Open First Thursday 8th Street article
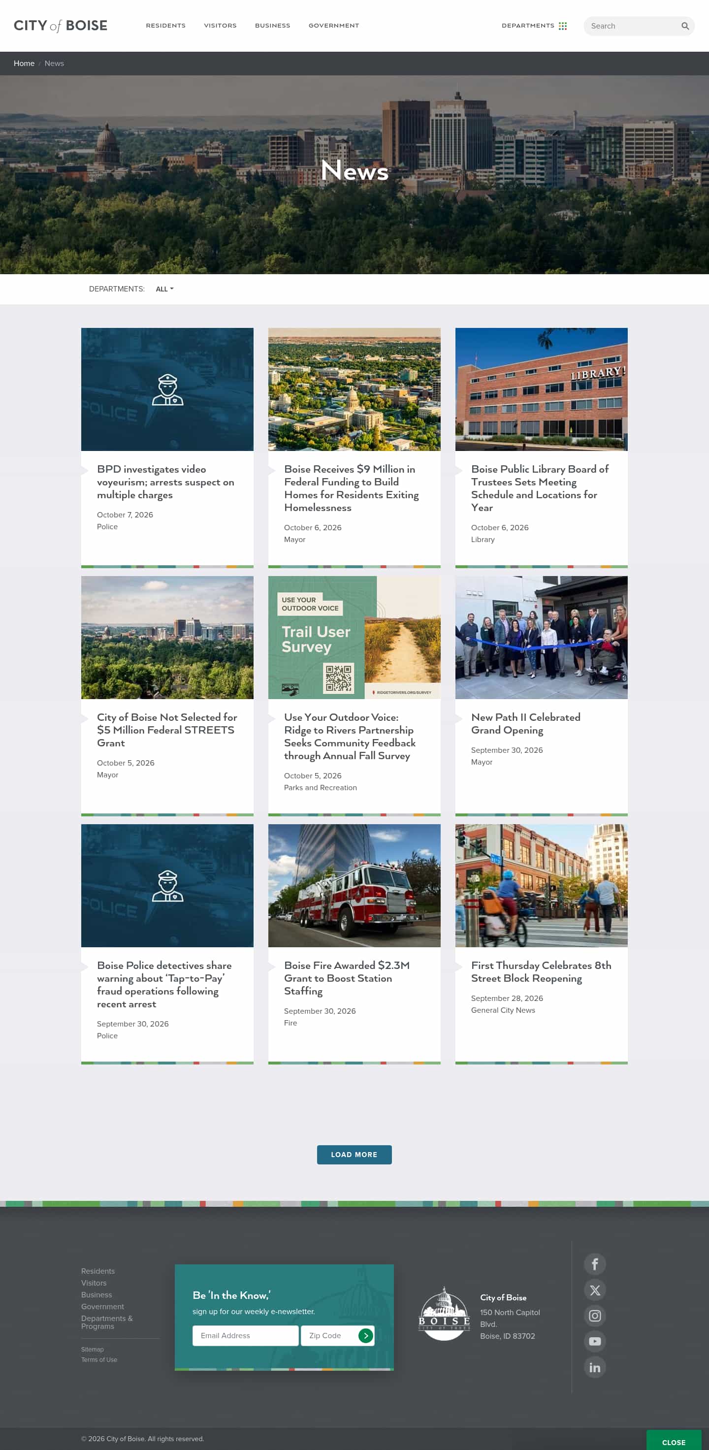 [541, 971]
